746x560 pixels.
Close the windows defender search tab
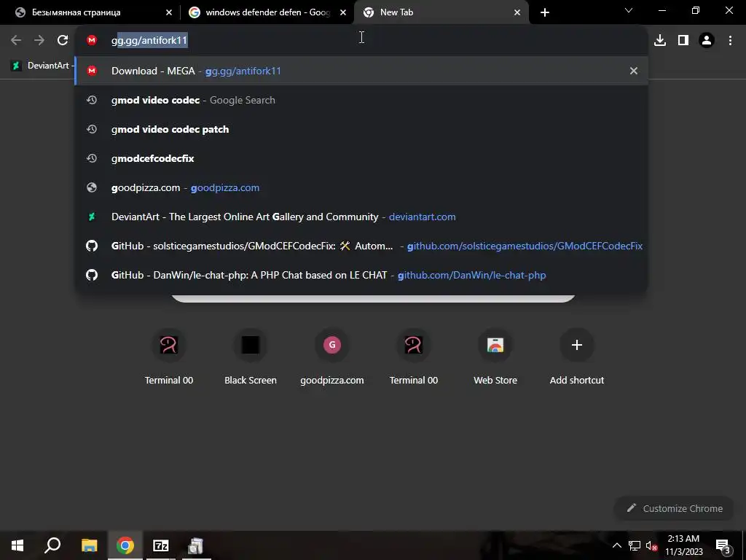(x=343, y=12)
